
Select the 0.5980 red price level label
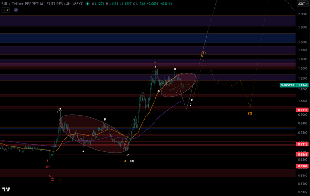coord(302,166)
